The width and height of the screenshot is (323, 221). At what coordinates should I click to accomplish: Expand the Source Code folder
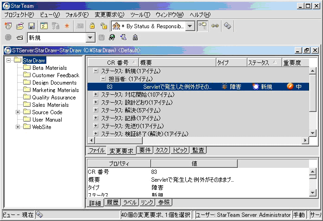[x=18, y=112]
